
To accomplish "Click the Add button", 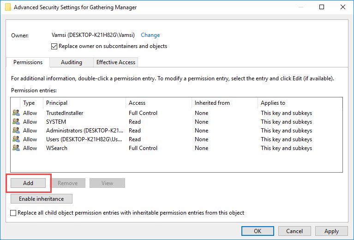I will coord(28,183).
